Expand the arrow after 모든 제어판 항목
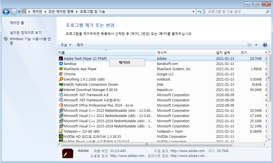 click(x=77, y=12)
